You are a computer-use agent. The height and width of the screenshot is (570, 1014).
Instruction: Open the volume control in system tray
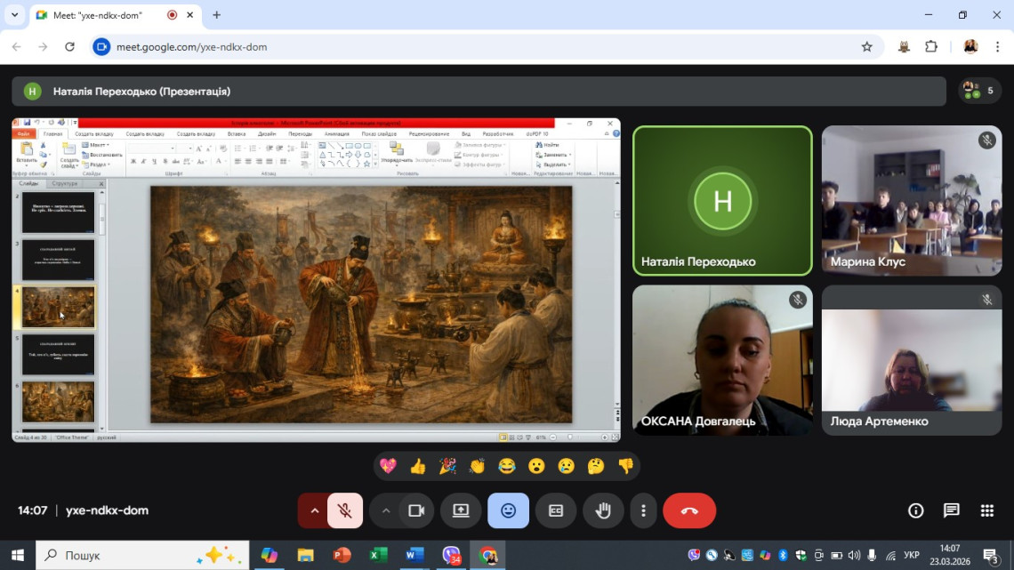click(854, 555)
